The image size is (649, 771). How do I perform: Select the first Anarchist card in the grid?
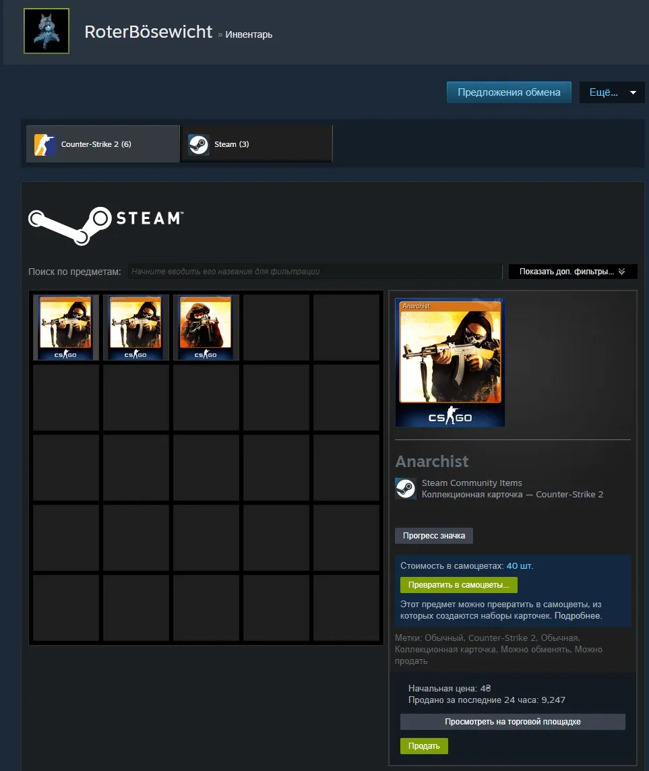click(x=66, y=328)
